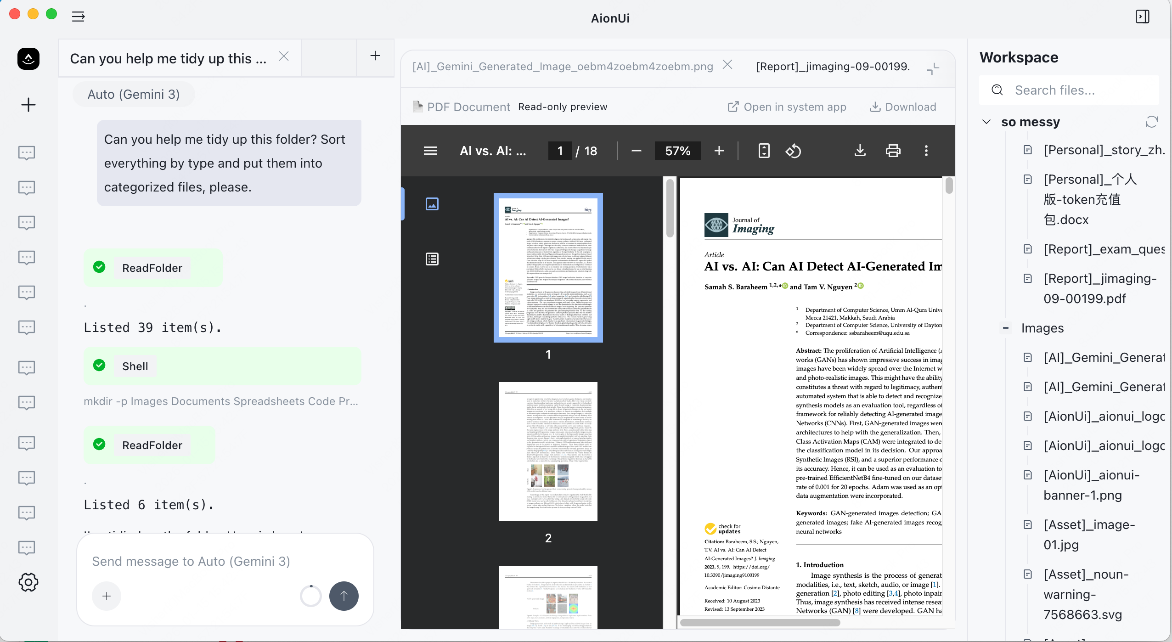Click the PDF horizontal scrollbar
This screenshot has width=1172, height=642.
pos(760,623)
